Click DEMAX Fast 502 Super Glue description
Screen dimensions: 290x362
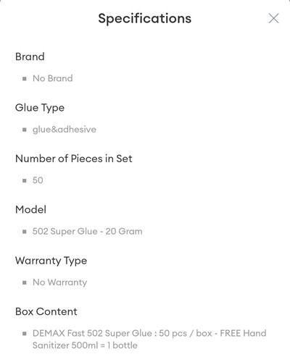(149, 340)
